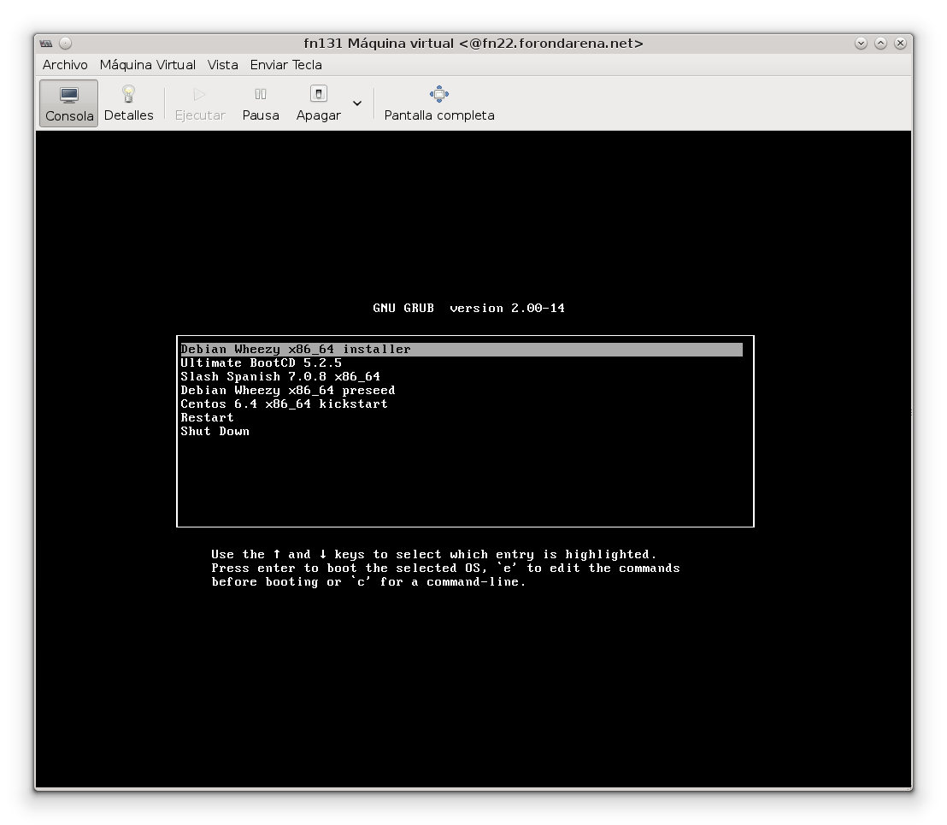The width and height of the screenshot is (947, 825).
Task: Minimize the fn131 virtual machine window
Action: tap(862, 44)
